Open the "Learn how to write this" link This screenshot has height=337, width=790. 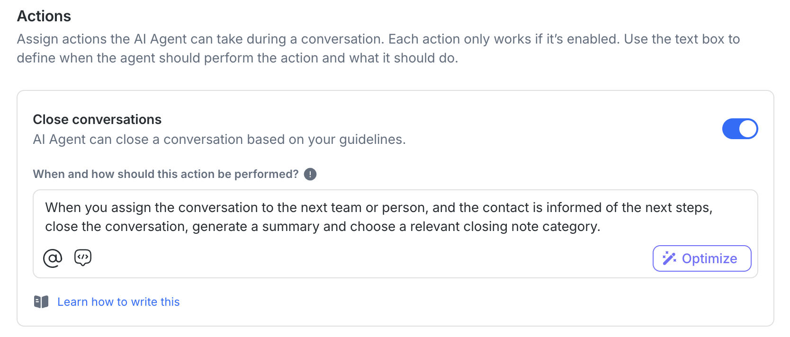(118, 302)
